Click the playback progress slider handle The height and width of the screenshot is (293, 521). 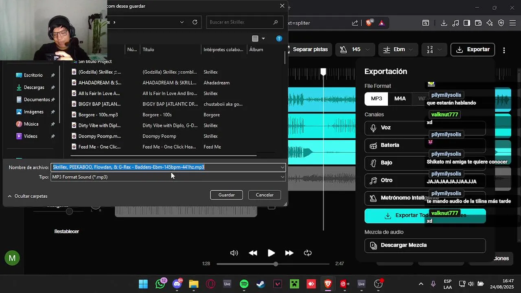pos(276,264)
